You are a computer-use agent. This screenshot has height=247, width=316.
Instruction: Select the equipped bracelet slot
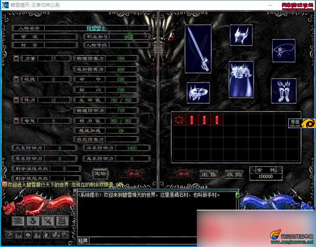pos(198,93)
